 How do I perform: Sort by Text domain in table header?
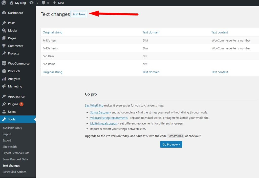coord(151,32)
